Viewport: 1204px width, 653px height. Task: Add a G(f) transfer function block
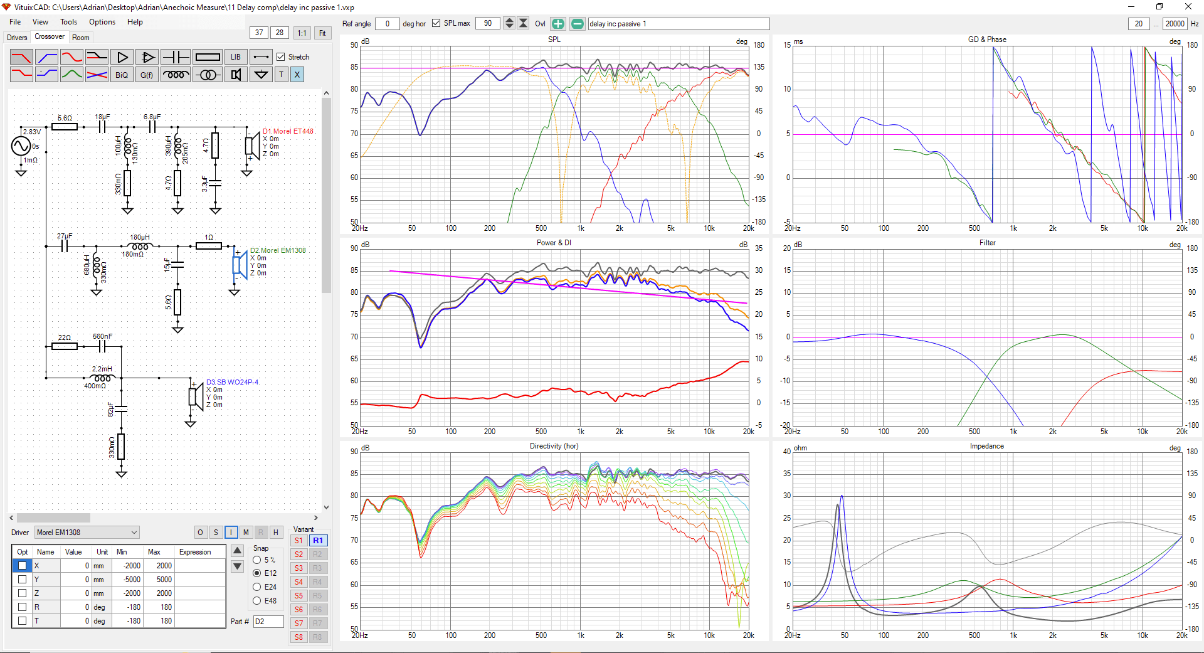pos(147,75)
